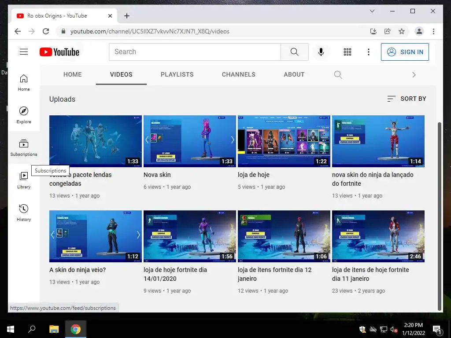Play the 1:06 thumbnail
The width and height of the screenshot is (451, 338).
point(284,236)
